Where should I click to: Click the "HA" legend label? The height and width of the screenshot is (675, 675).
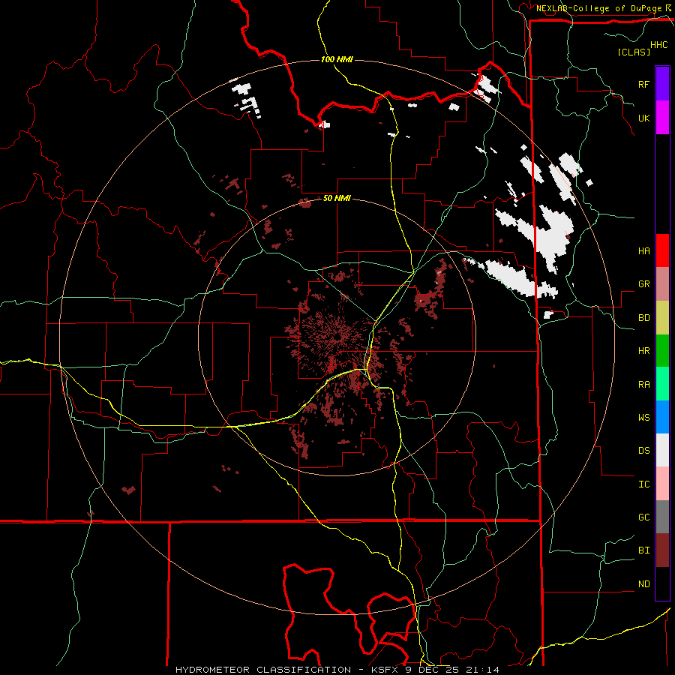click(643, 251)
